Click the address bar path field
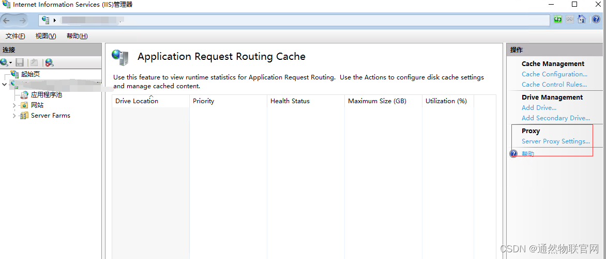This screenshot has height=259, width=606. coord(294,20)
